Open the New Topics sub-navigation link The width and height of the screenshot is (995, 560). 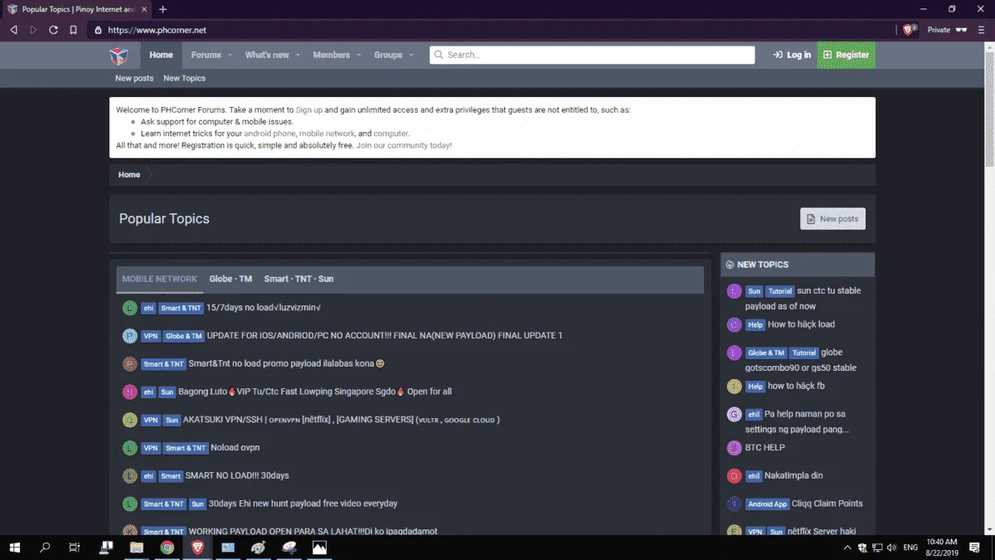184,78
